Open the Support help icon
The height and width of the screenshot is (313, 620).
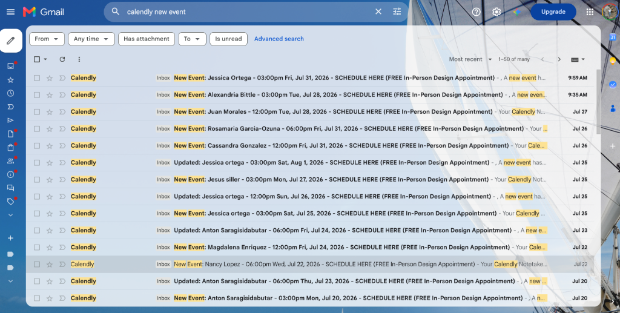476,12
